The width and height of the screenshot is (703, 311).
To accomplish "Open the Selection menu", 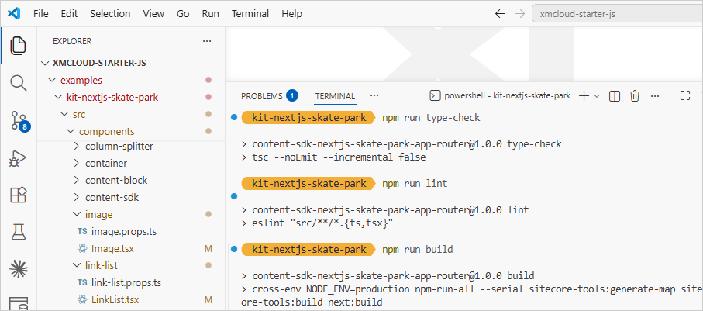I will (110, 13).
